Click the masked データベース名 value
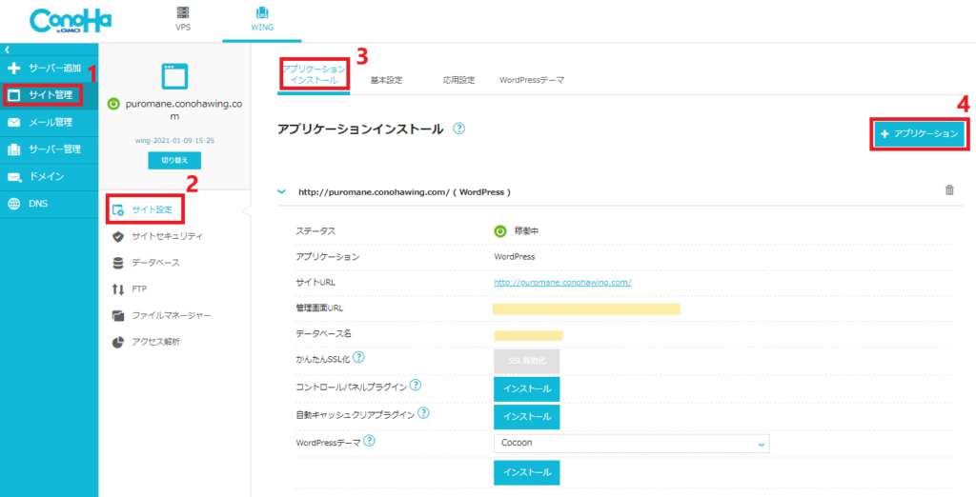Image resolution: width=976 pixels, height=497 pixels. click(528, 335)
